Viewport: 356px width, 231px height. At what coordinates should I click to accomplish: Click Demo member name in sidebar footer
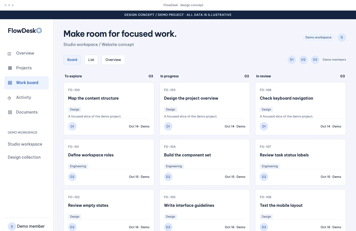pos(31,226)
